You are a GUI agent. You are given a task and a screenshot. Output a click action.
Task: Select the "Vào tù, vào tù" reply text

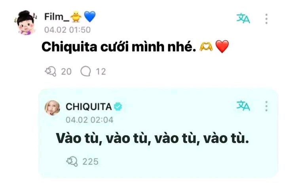[152, 138]
